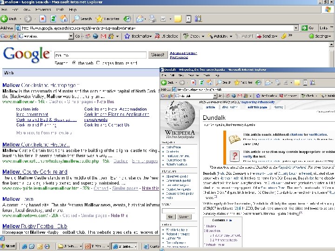
Task: Open Help menu in the Google window
Action: click(x=73, y=10)
